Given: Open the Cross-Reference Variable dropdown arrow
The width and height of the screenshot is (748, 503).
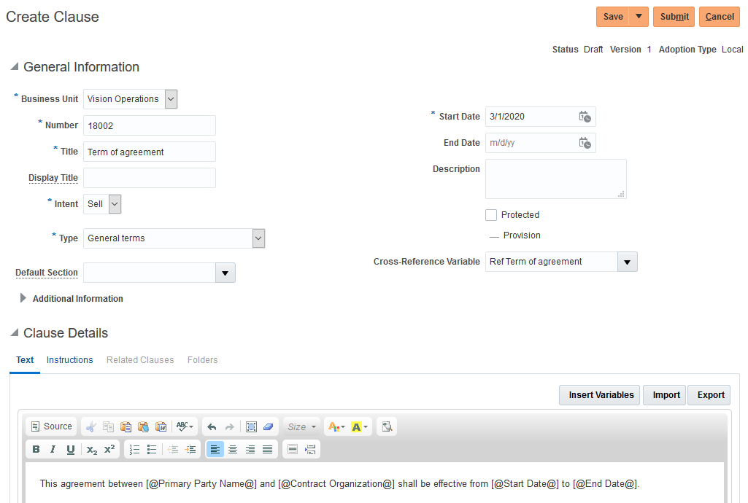Looking at the screenshot, I should [628, 262].
